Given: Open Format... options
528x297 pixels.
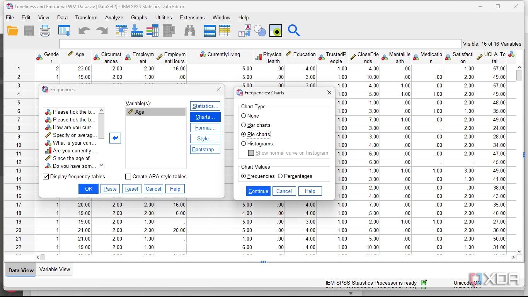Looking at the screenshot, I should point(205,128).
